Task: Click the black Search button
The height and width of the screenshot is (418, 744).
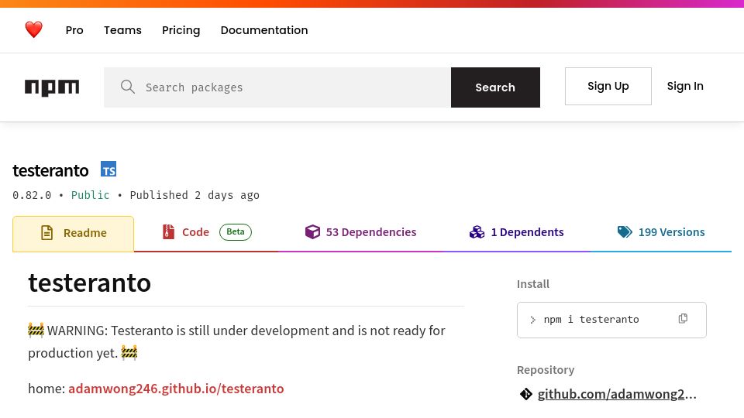Action: coord(495,87)
